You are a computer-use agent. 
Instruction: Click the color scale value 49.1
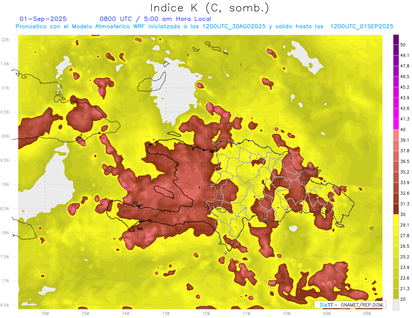point(405,55)
